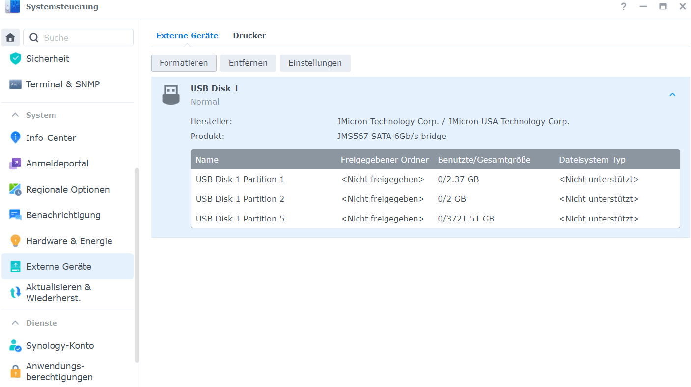Click the Anwendungsberechtigungen lock icon
This screenshot has width=691, height=387.
[16, 372]
